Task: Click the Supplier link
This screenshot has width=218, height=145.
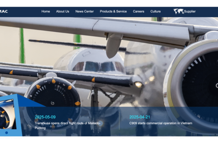Action: point(190,11)
